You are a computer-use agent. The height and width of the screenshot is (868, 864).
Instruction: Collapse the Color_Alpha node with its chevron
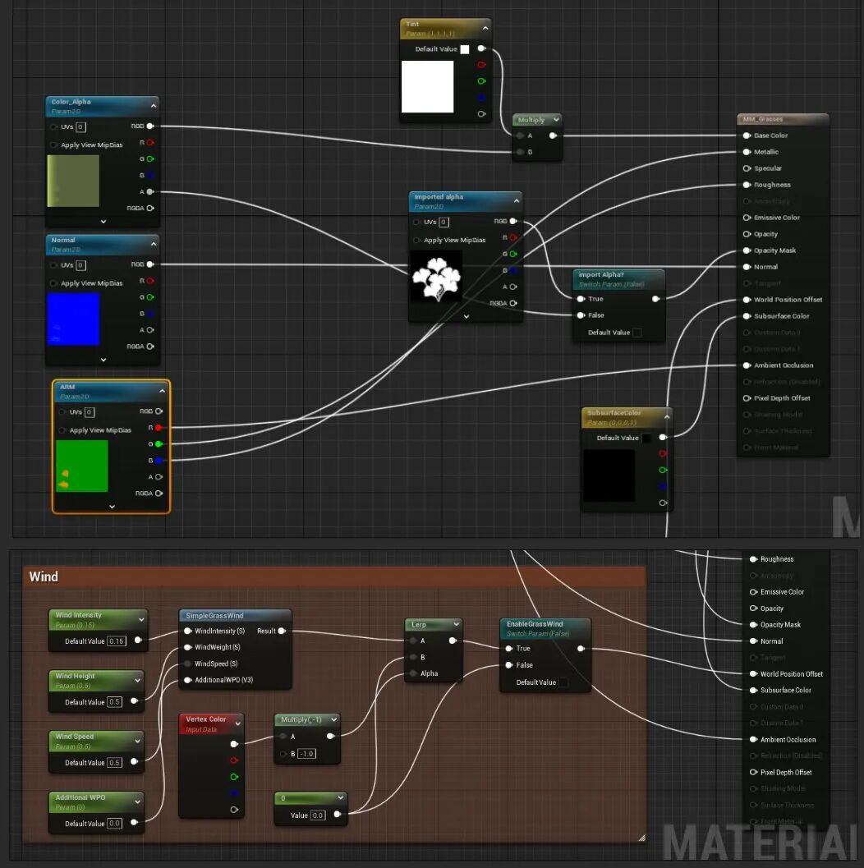tap(154, 105)
